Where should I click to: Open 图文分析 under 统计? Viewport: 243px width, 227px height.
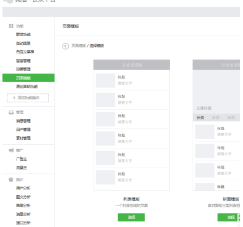point(23,197)
